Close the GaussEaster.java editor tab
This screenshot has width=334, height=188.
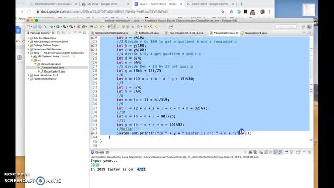(x=237, y=33)
